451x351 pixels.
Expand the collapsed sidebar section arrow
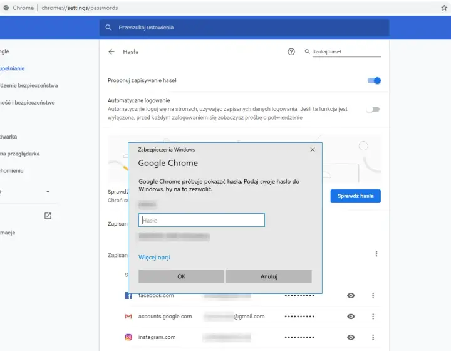coord(48,192)
